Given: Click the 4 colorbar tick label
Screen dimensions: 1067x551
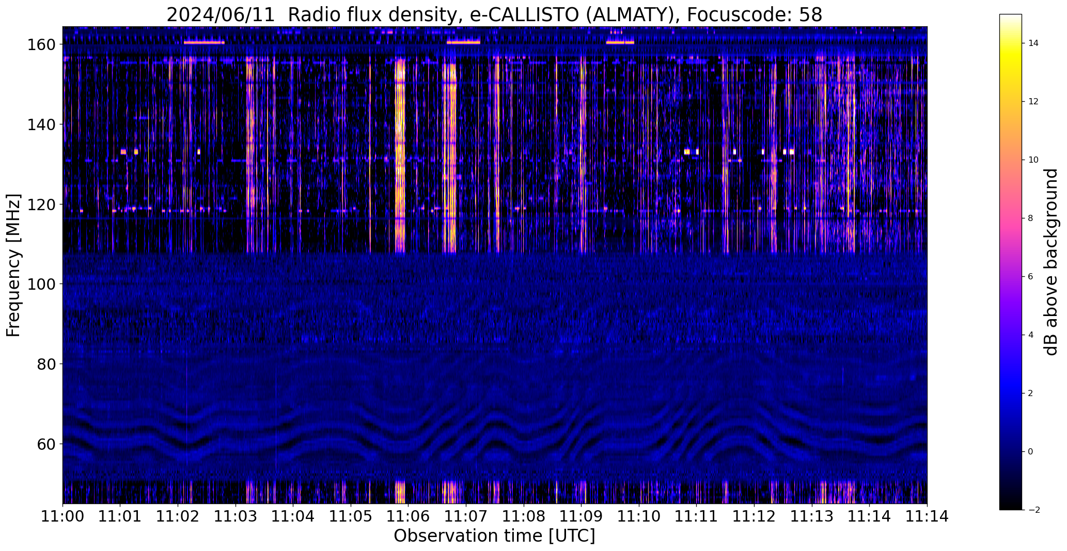Looking at the screenshot, I should pos(1031,335).
